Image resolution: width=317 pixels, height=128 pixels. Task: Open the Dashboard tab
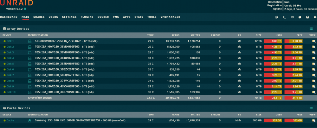(9, 17)
